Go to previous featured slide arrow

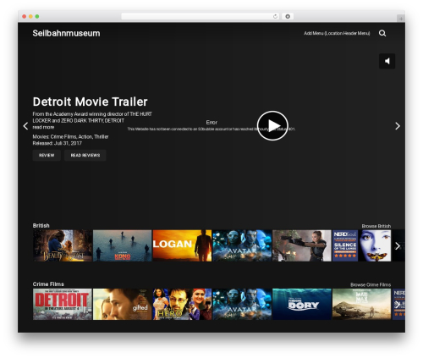25,126
